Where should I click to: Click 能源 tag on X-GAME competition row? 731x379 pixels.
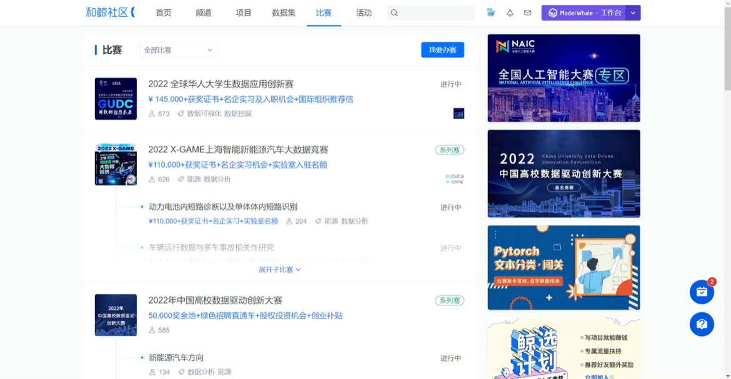[x=194, y=179]
